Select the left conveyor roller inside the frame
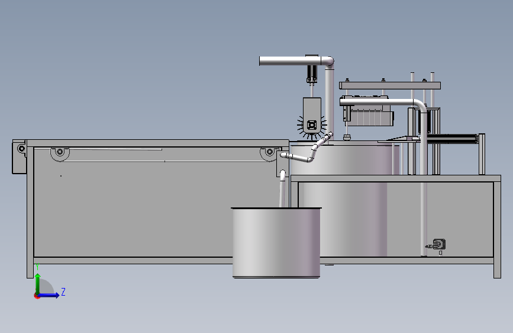The height and width of the screenshot is (333, 513). point(60,152)
